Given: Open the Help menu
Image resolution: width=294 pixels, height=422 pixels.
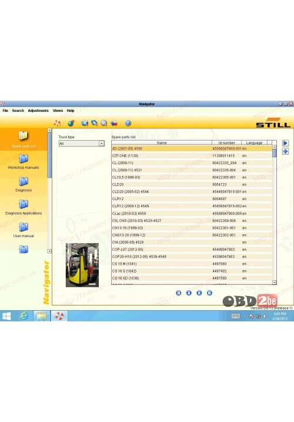Looking at the screenshot, I should pyautogui.click(x=71, y=111).
